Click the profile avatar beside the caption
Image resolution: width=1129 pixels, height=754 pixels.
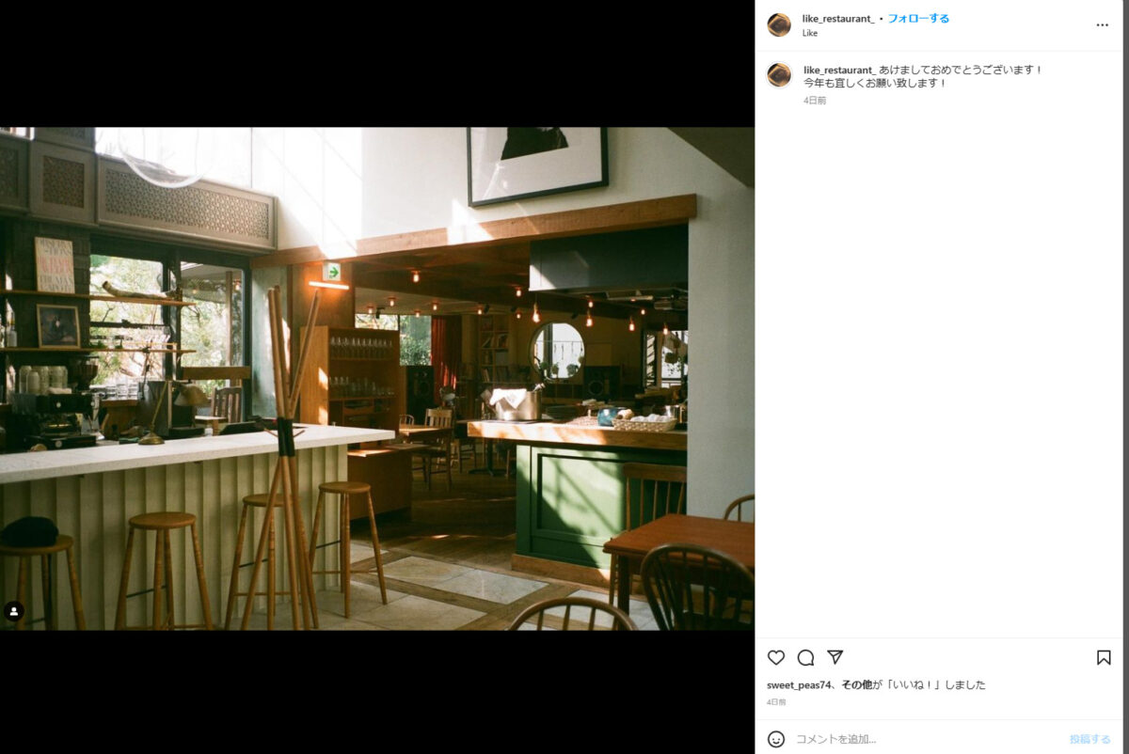pos(779,75)
